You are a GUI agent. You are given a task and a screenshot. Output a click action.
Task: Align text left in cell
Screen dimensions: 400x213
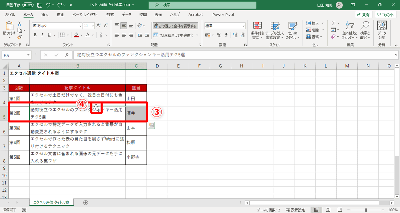117,35
